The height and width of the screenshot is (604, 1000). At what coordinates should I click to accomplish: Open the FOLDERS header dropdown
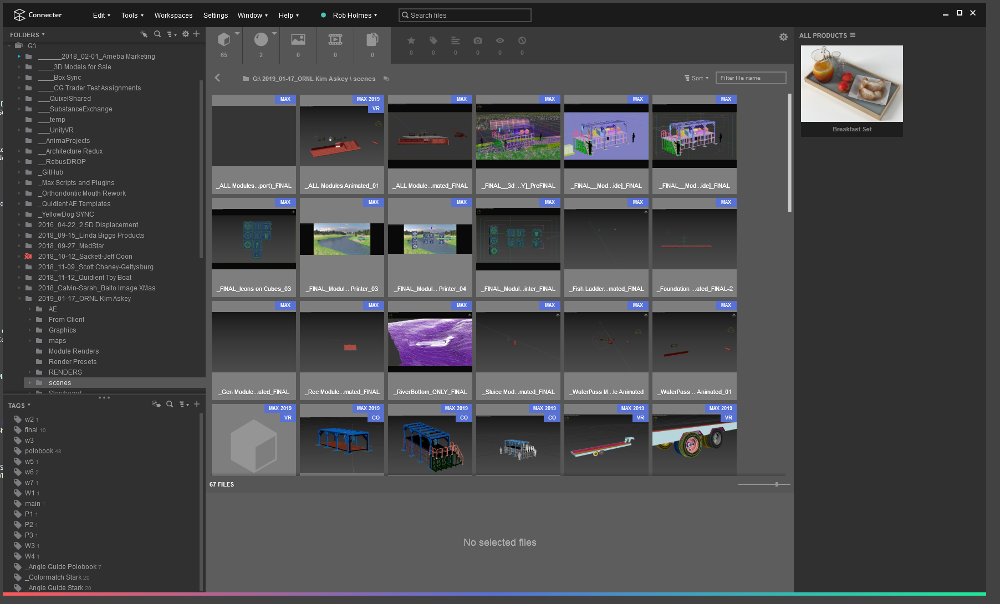tap(27, 34)
